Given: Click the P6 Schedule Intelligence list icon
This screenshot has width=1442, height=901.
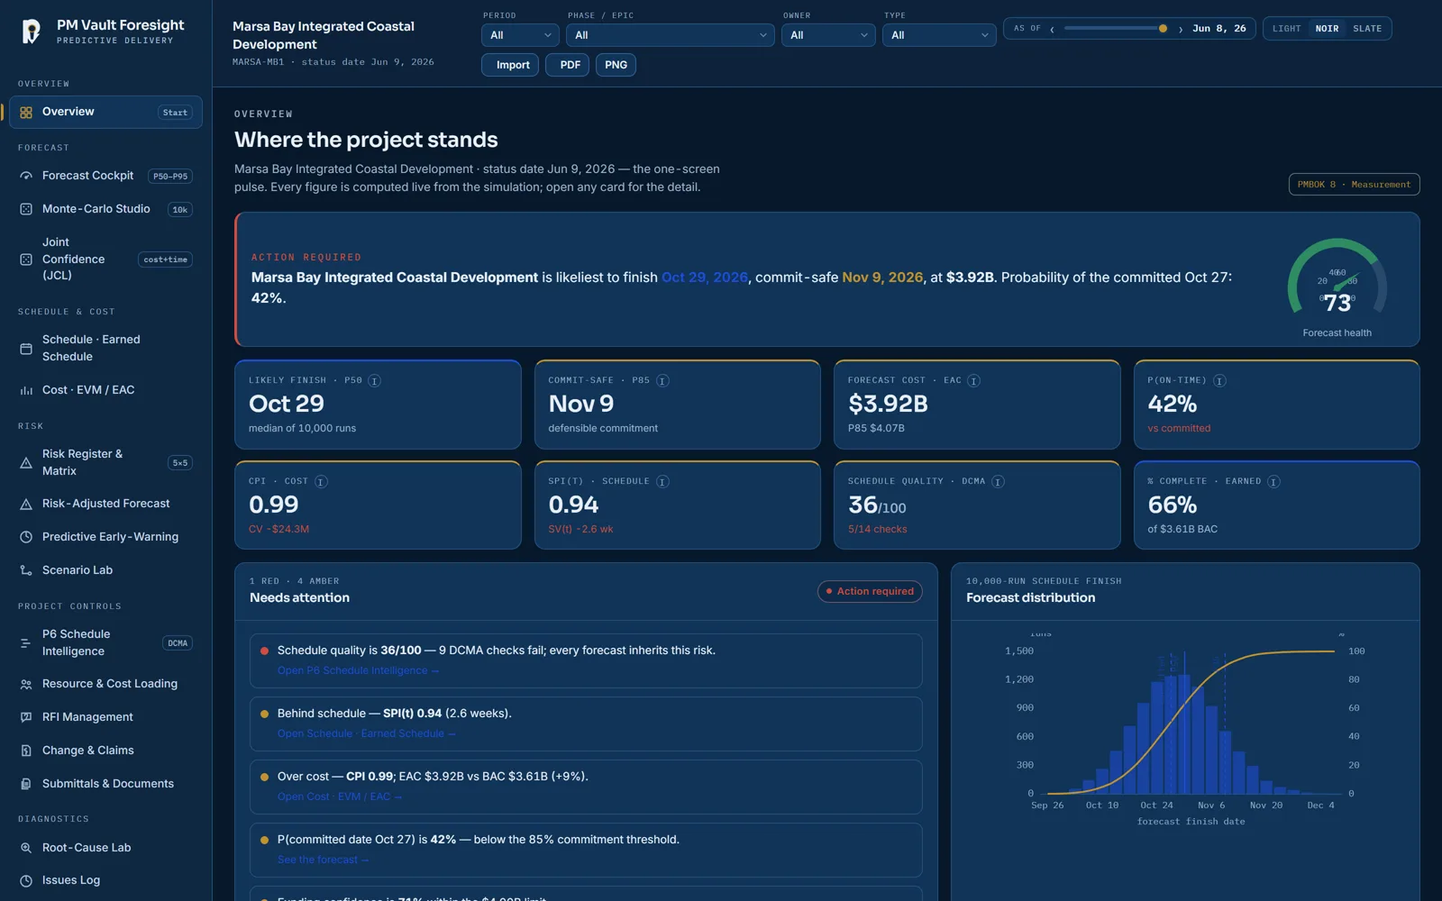Looking at the screenshot, I should point(26,643).
